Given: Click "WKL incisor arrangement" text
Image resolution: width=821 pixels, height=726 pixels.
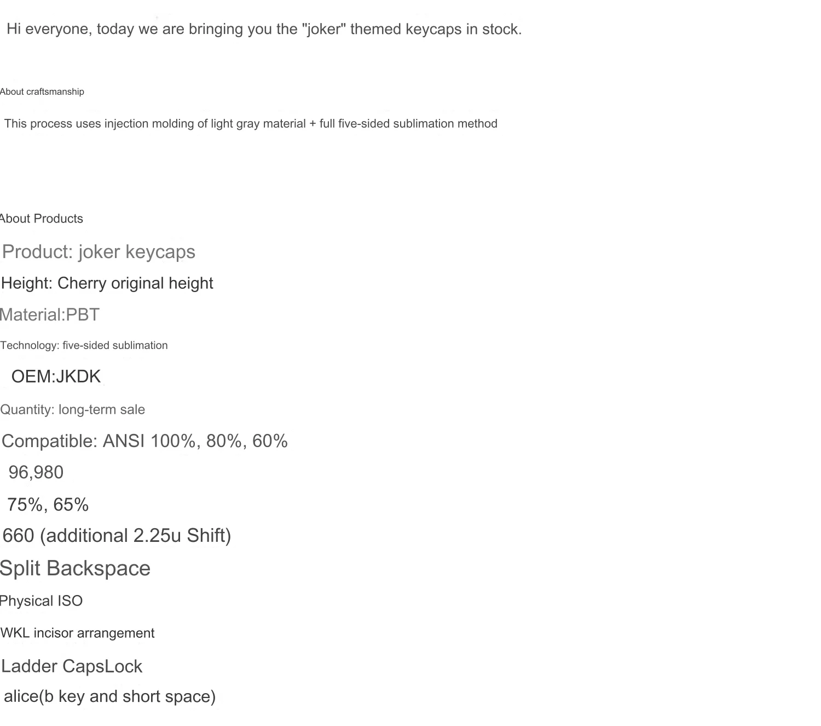Looking at the screenshot, I should 78,633.
